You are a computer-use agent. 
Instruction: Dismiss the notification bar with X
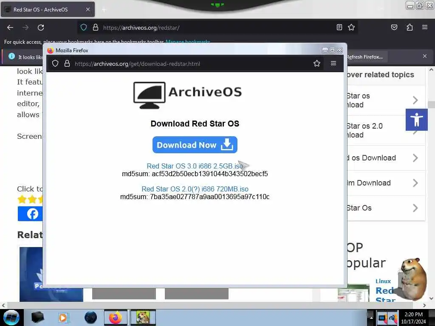424,56
